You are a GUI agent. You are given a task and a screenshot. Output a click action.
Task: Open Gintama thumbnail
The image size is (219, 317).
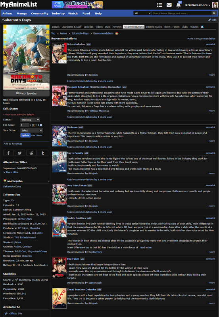coord(59,136)
